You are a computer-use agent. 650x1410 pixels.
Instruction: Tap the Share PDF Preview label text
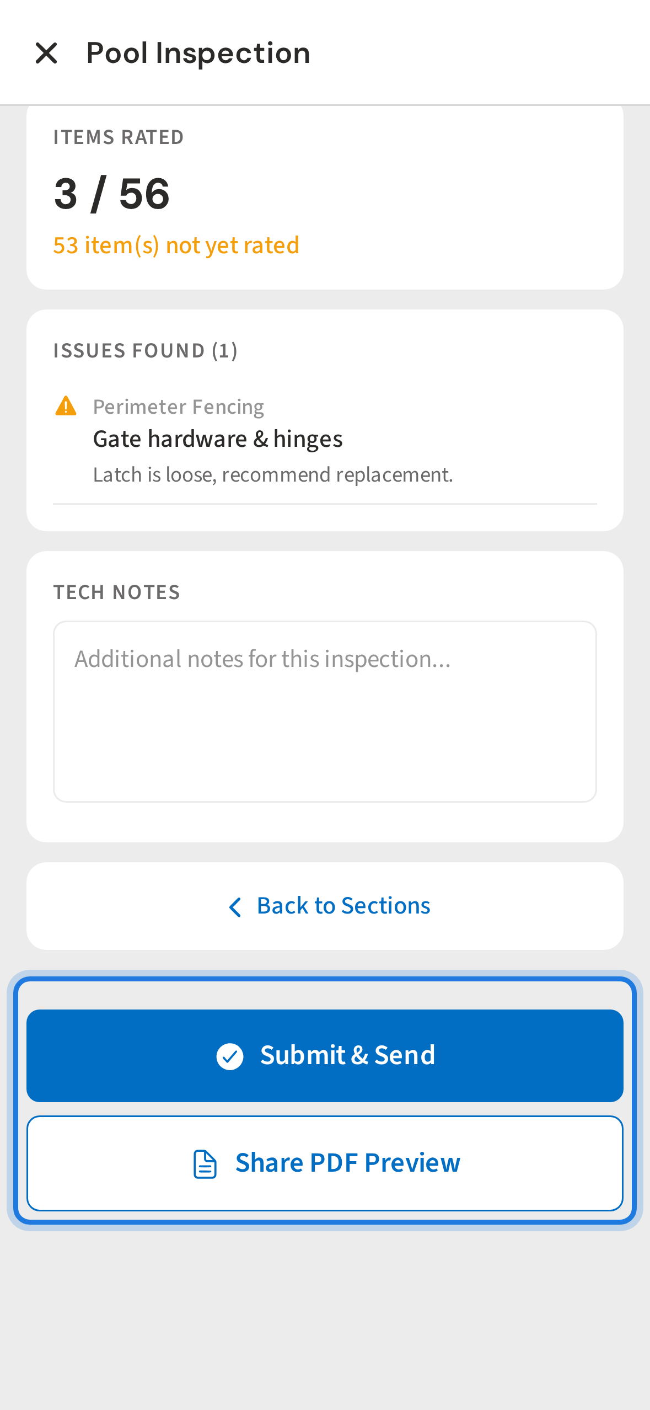[x=347, y=1163]
